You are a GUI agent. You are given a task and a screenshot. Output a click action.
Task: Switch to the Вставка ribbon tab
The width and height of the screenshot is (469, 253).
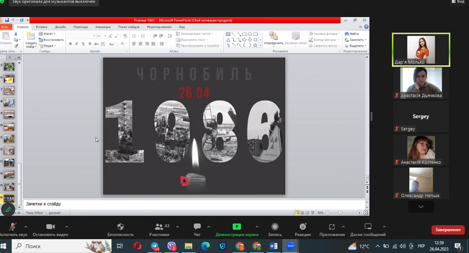point(41,27)
